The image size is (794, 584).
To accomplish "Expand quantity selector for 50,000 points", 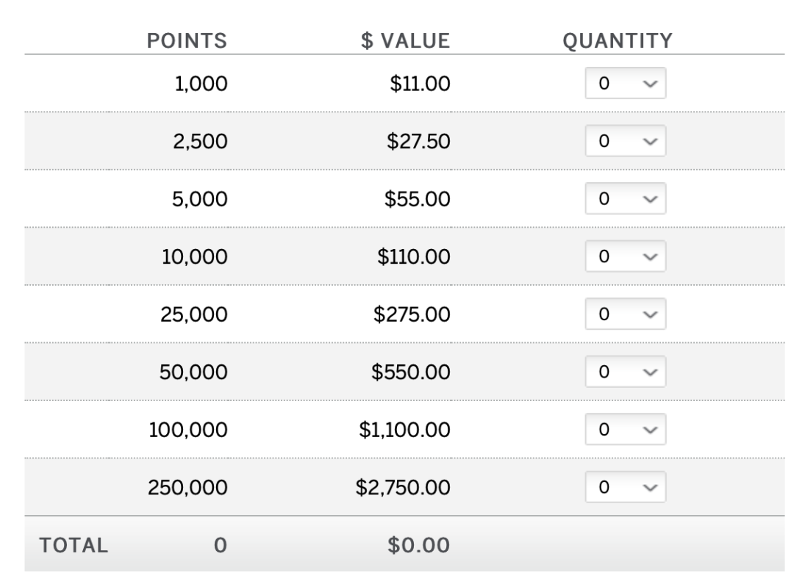I will click(x=626, y=372).
